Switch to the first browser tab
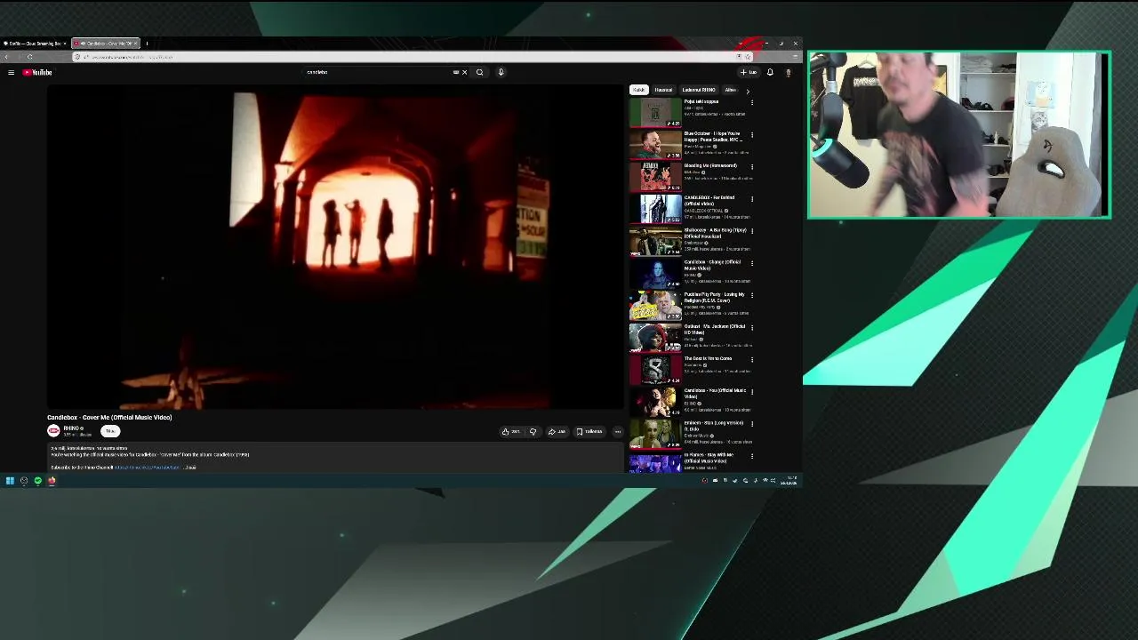Image resolution: width=1138 pixels, height=640 pixels. (34, 43)
